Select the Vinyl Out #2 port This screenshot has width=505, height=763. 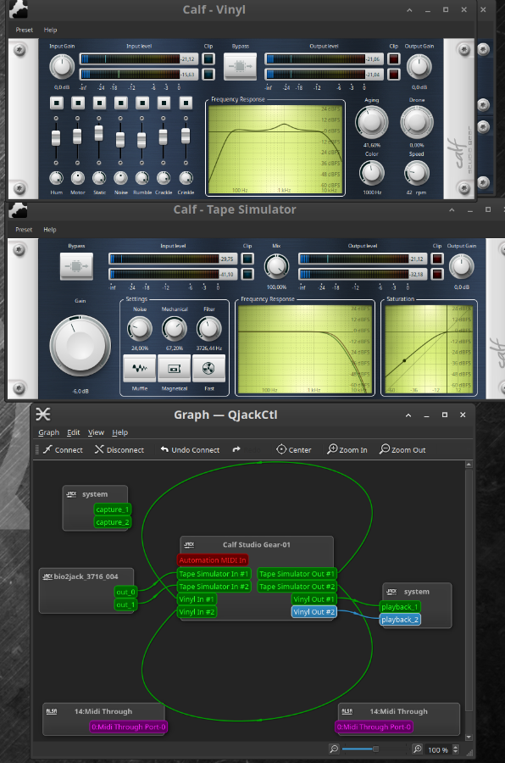(x=314, y=611)
